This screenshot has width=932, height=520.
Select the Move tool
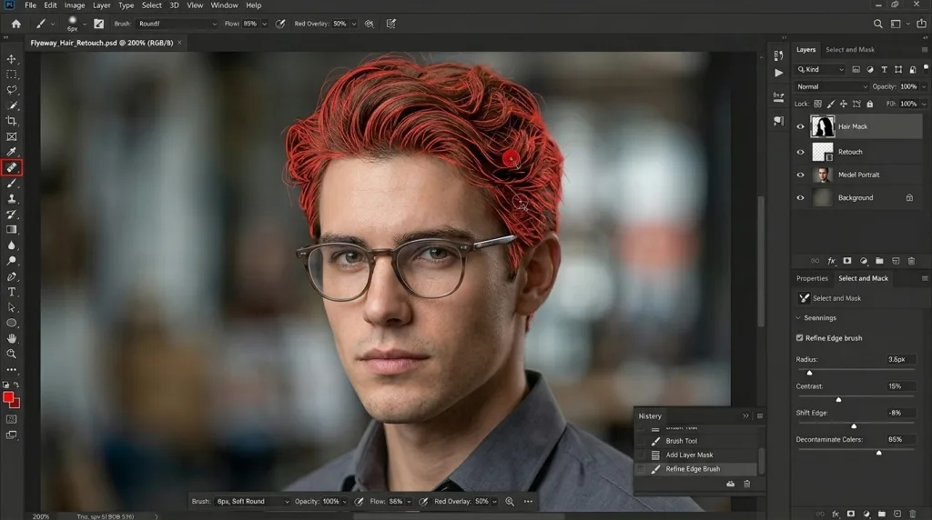point(11,59)
